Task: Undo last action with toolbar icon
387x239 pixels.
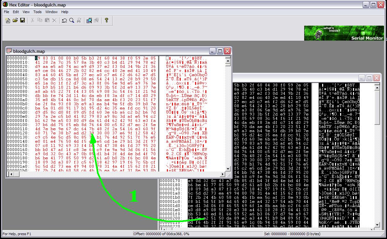Action: click(x=64, y=20)
